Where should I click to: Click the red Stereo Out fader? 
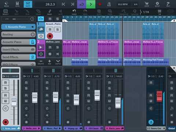[159, 96]
